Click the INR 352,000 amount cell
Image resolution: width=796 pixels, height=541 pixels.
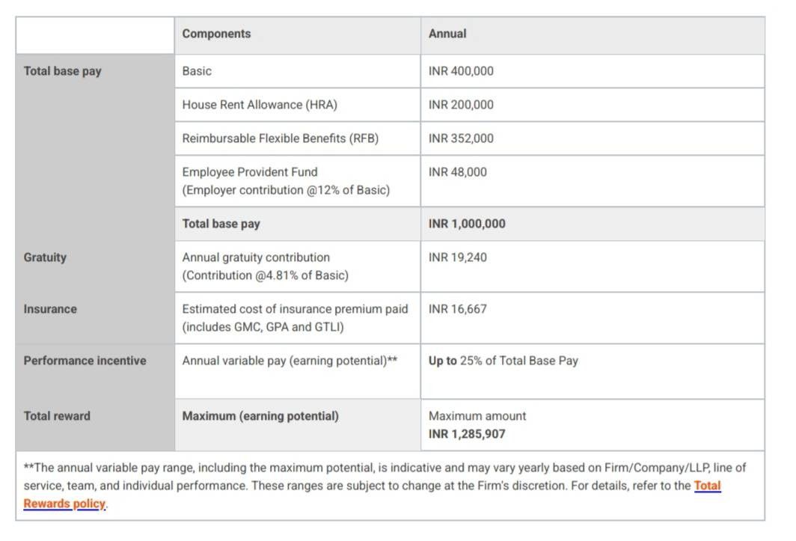point(593,138)
